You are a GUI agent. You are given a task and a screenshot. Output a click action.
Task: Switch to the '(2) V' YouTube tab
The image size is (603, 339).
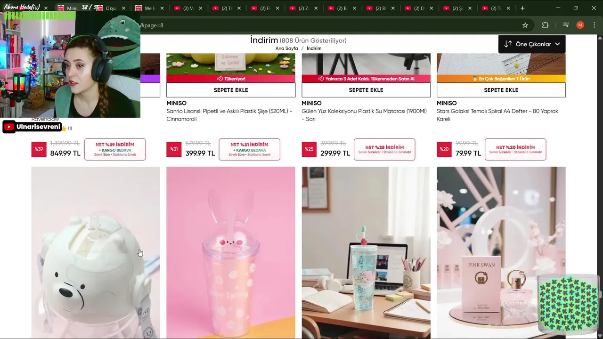187,8
